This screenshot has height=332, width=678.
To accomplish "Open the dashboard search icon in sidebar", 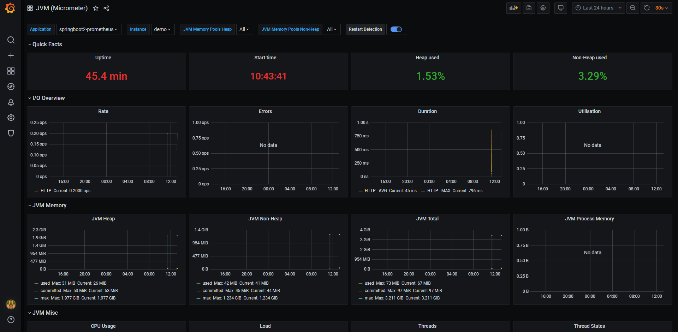I will 11,40.
